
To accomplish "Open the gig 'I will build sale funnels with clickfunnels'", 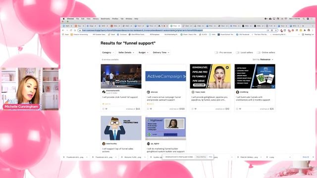I will [x=253, y=98].
